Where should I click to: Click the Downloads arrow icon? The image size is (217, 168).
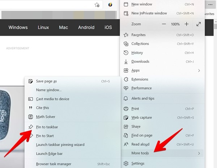pos(126,62)
